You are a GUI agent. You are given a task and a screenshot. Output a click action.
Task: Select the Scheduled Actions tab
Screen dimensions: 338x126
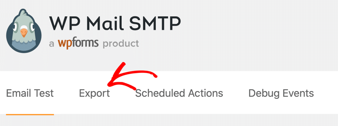(x=179, y=93)
